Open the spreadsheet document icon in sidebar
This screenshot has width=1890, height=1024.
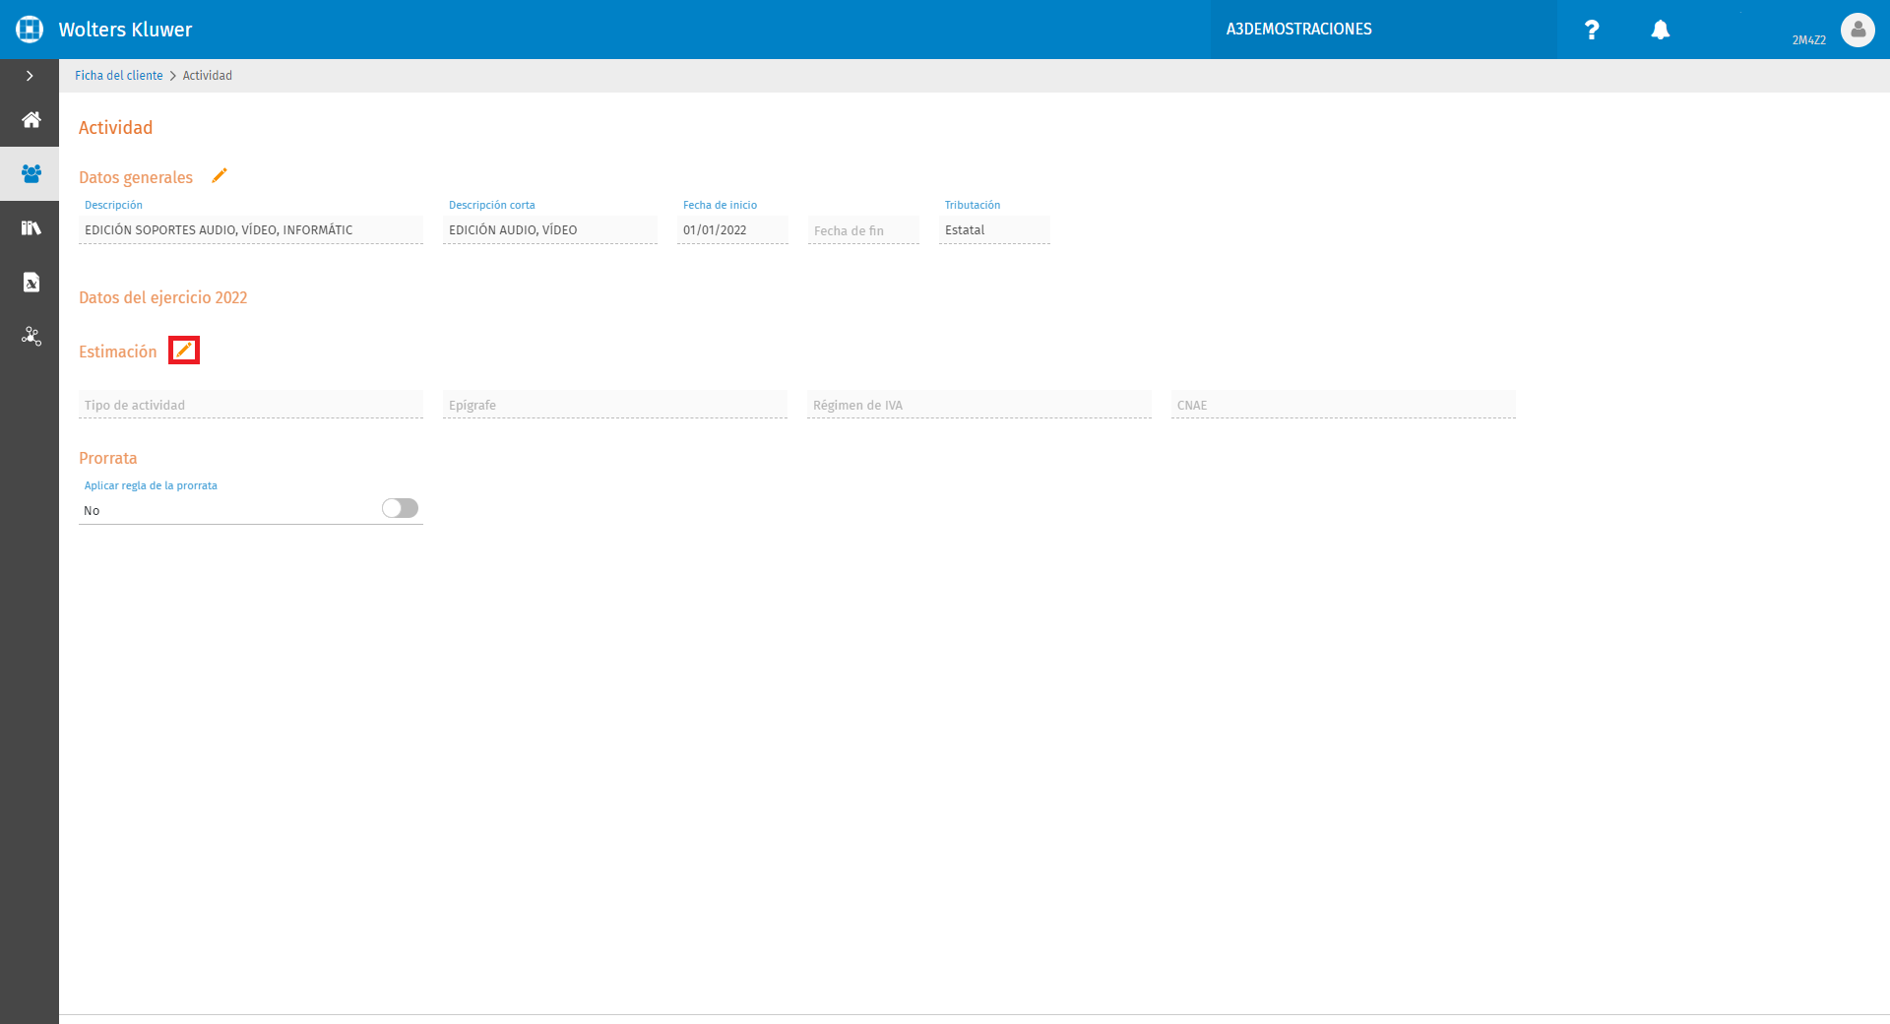coord(31,283)
